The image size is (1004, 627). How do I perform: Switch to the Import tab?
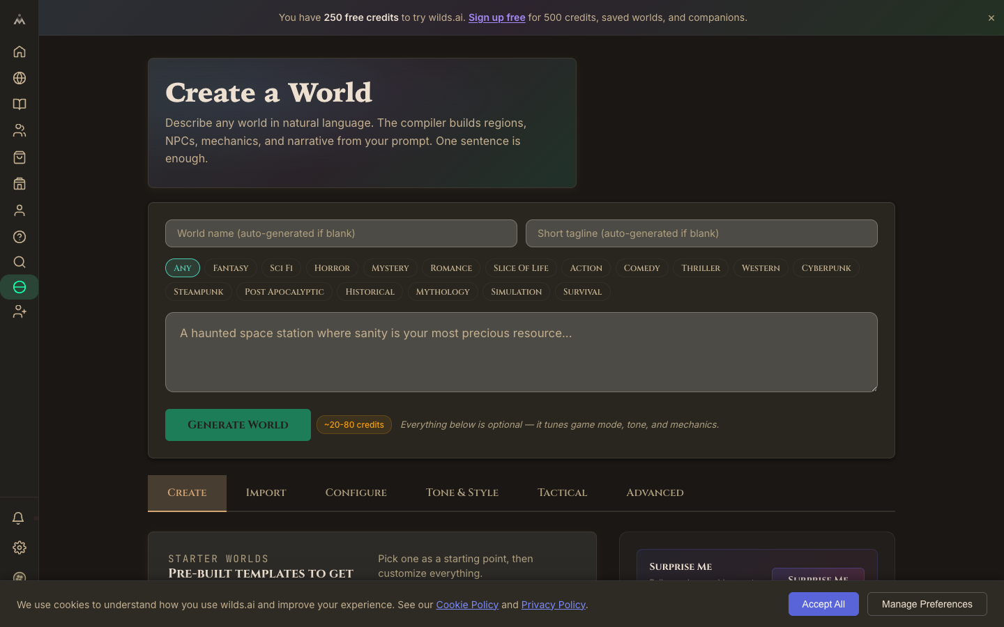coord(266,493)
